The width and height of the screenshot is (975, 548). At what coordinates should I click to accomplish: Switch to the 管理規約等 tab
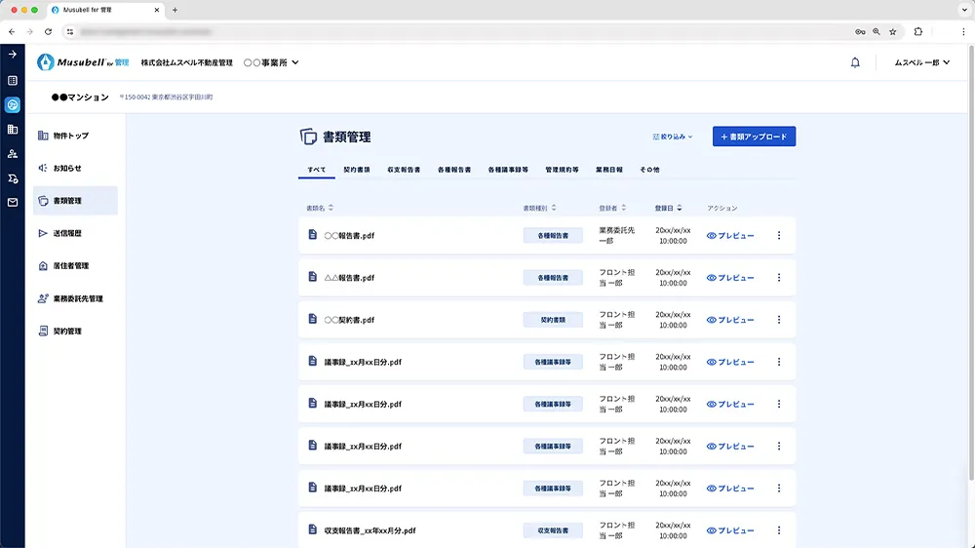[562, 170]
